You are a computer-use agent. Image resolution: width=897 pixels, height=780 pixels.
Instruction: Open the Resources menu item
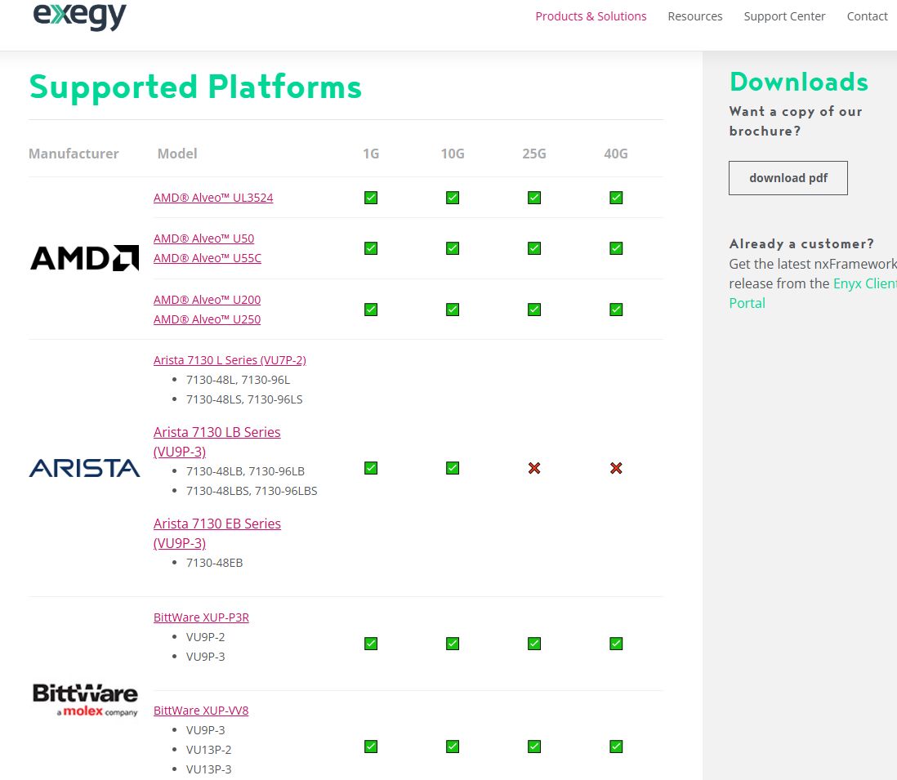[x=694, y=16]
